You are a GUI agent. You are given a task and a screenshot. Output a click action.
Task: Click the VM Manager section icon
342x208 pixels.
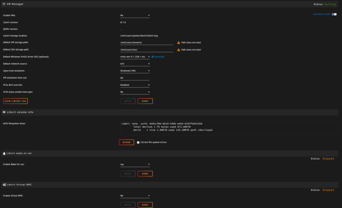coord(4,4)
